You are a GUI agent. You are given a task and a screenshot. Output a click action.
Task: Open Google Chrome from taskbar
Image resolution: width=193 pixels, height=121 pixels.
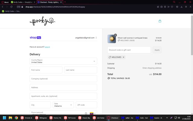(x=16, y=118)
